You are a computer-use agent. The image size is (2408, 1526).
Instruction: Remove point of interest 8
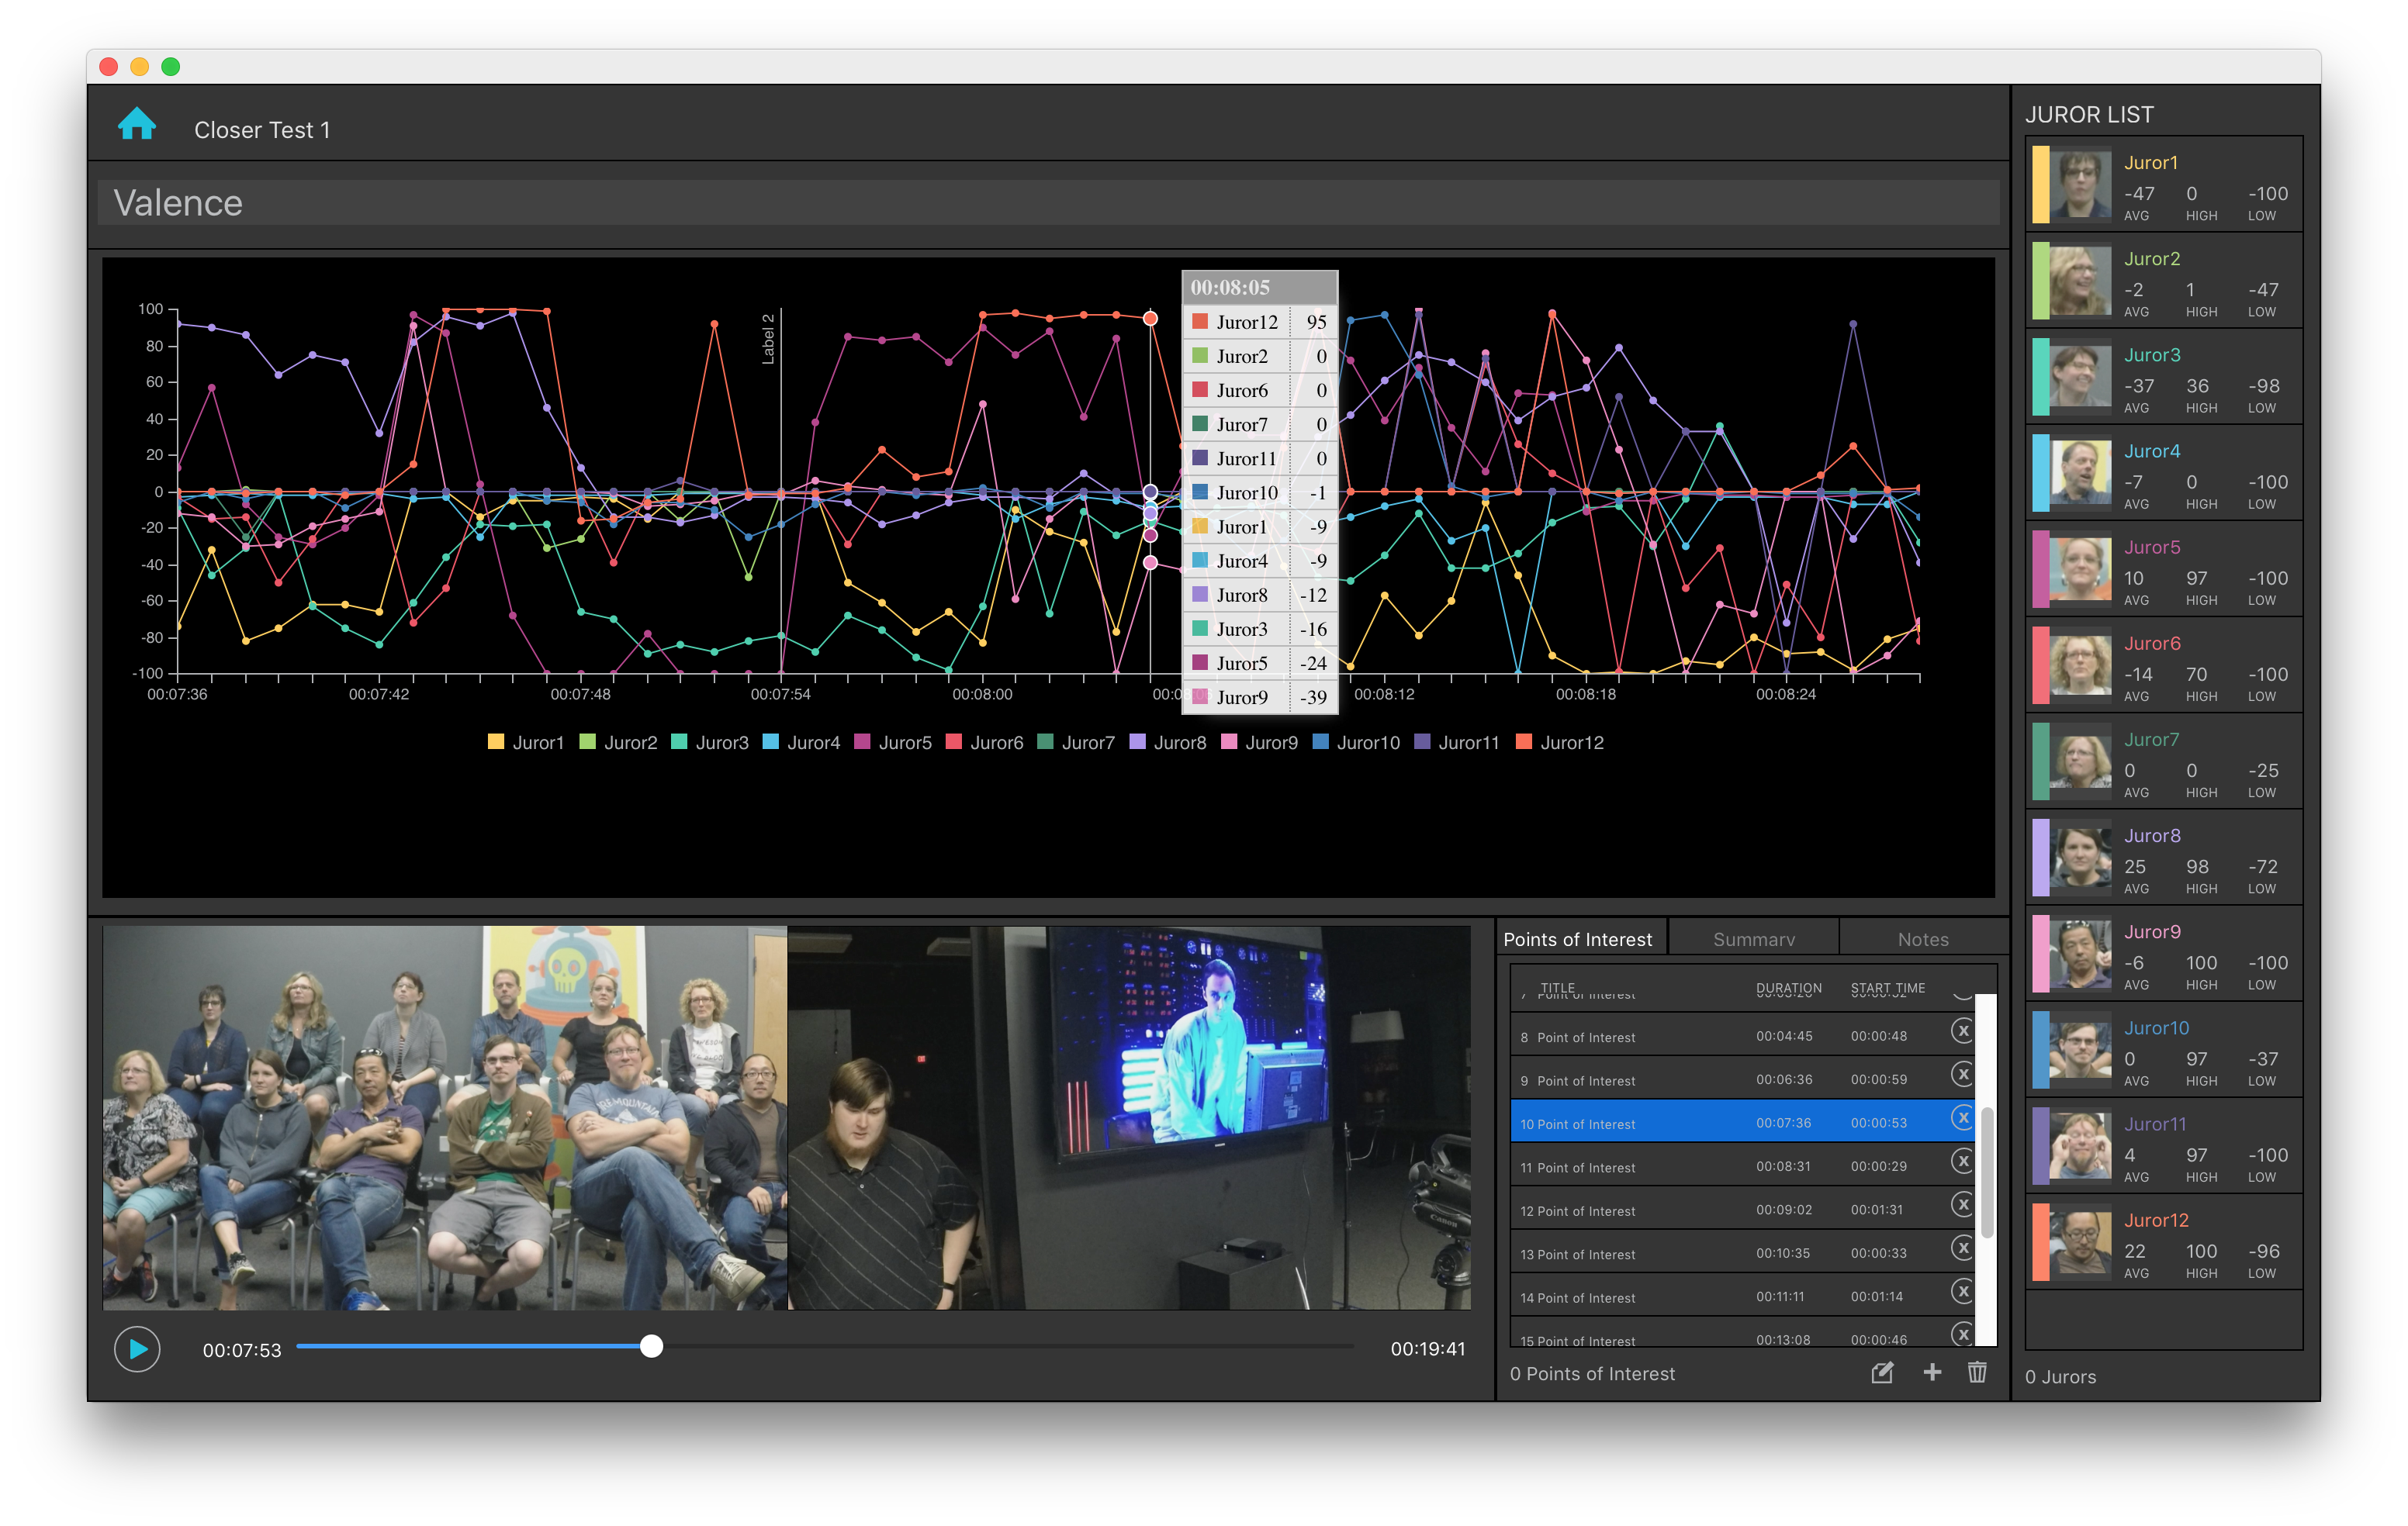[x=1961, y=1031]
